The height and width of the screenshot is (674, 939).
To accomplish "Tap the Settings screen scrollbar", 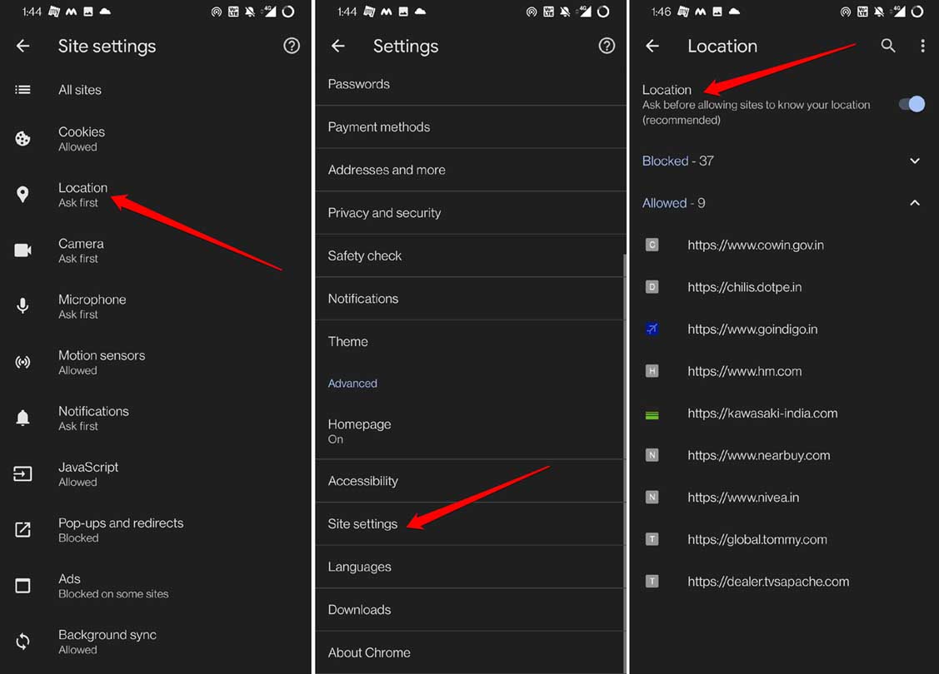I will click(x=625, y=463).
